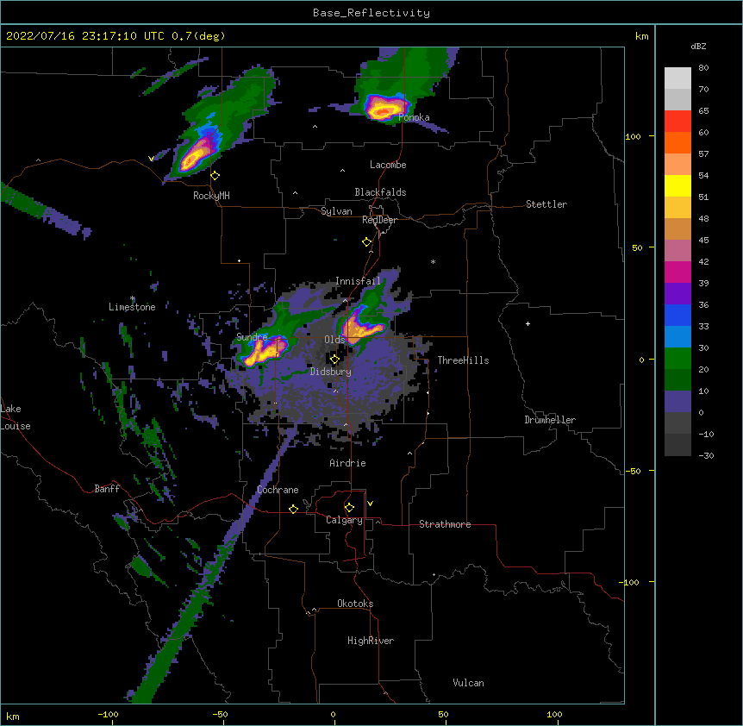Click the Calgary label
The height and width of the screenshot is (726, 743).
tap(345, 520)
